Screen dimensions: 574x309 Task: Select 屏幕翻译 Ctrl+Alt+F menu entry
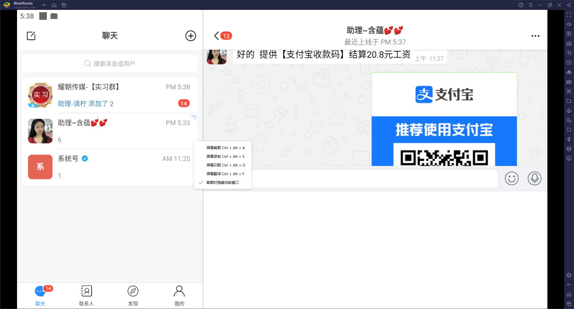223,174
